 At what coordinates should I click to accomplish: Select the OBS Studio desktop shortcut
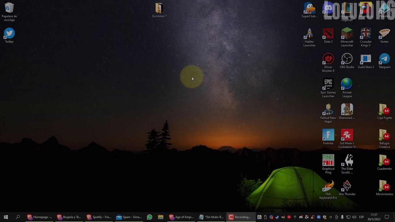[x=347, y=61]
